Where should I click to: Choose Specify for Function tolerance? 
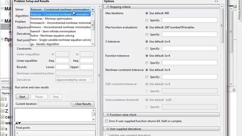147,63
